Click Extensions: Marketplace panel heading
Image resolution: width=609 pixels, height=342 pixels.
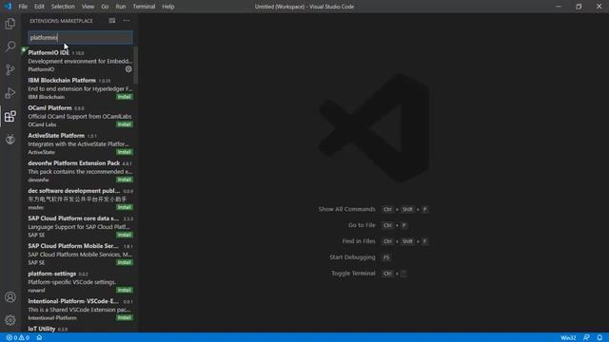pos(61,21)
